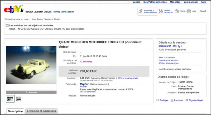Click Poser une question link
Image resolution: width=211 pixels, height=115 pixels.
167,57
